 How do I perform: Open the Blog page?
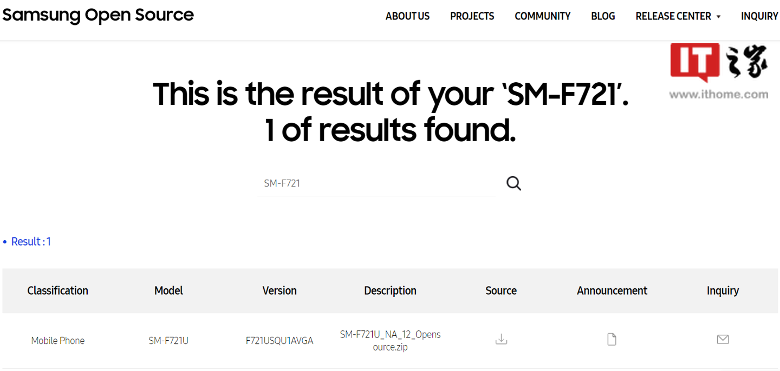[x=603, y=16]
